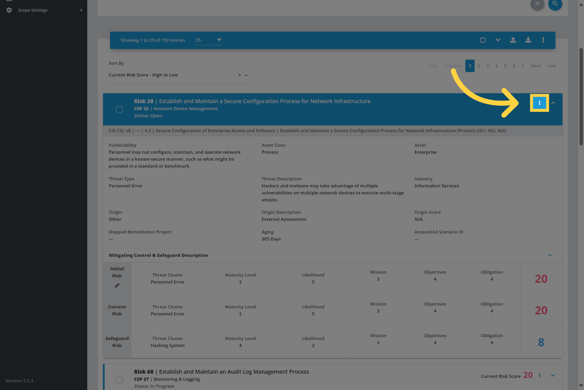Viewport: 584px width, 390px height.
Task: Open the Scope Settings gear icon
Action: 9,10
